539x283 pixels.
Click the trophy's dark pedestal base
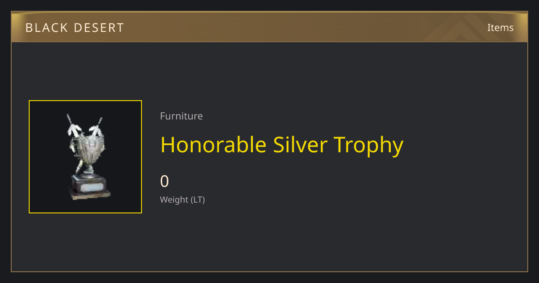(89, 186)
